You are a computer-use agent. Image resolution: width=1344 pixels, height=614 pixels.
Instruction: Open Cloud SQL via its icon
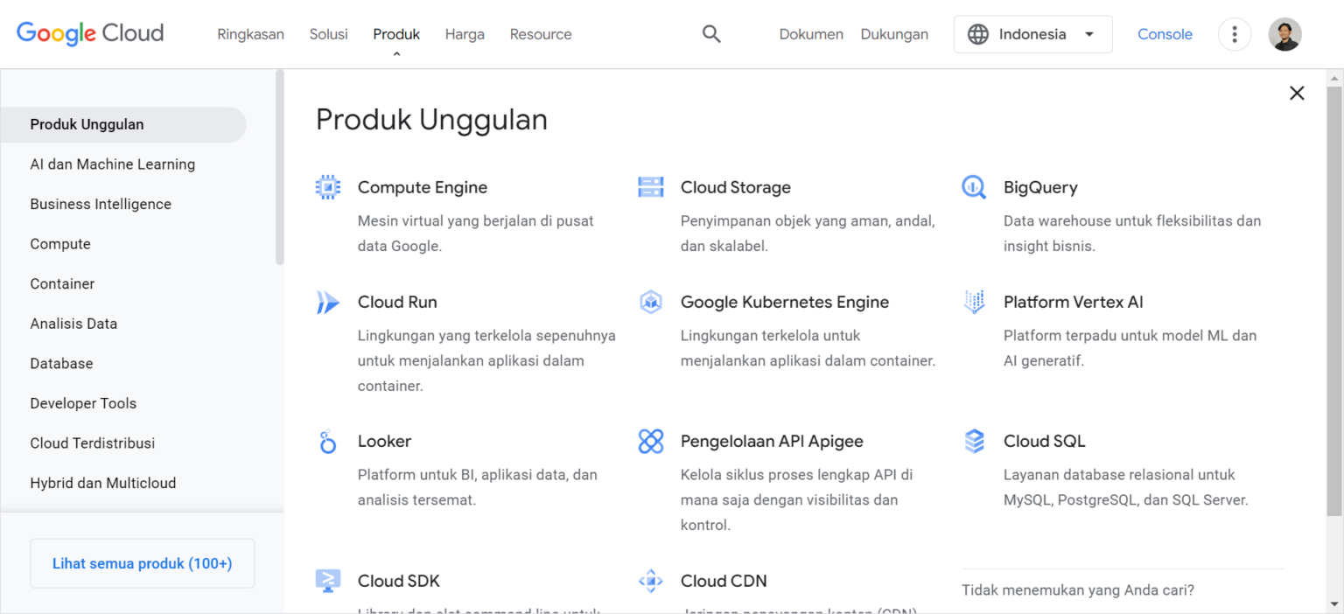tap(973, 441)
